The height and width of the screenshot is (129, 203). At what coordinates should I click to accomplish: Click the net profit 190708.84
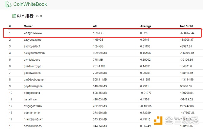[x=187, y=93]
